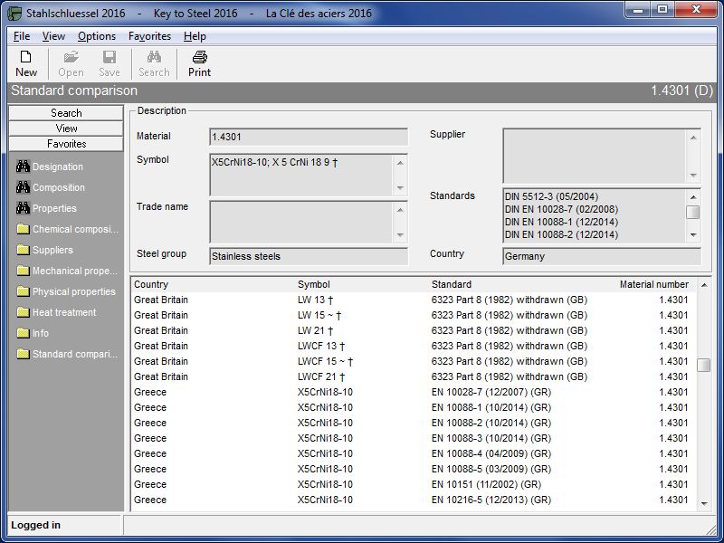
Task: Open the Heat treatment folder icon
Action: (x=23, y=312)
